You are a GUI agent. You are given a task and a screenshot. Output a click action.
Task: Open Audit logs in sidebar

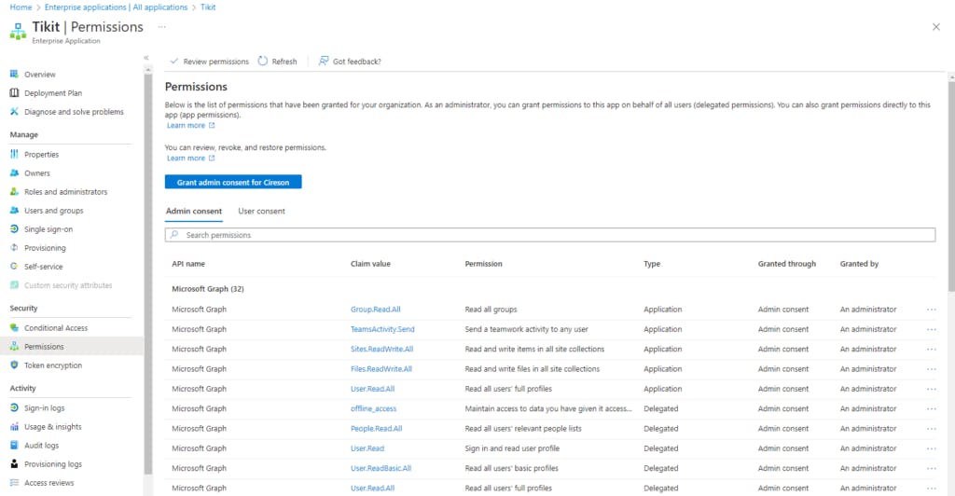pos(41,446)
